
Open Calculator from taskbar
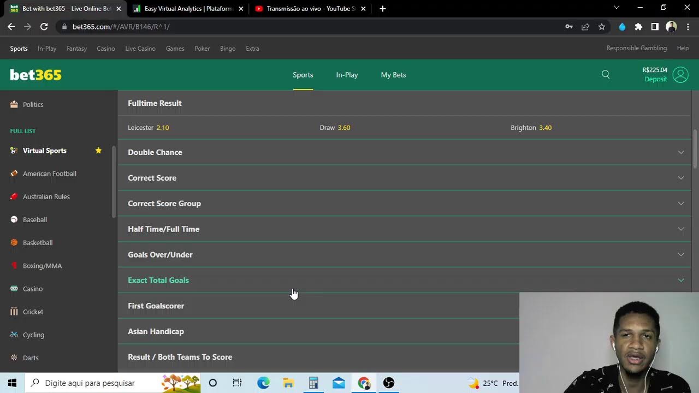(313, 383)
